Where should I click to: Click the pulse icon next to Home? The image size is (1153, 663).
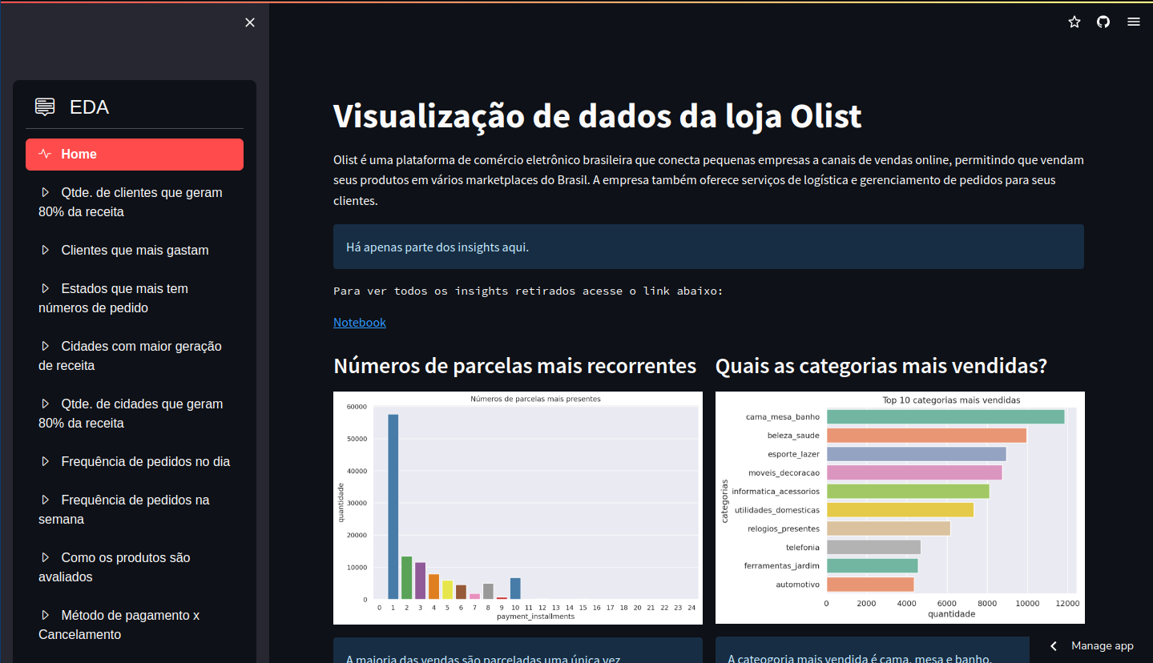click(45, 154)
